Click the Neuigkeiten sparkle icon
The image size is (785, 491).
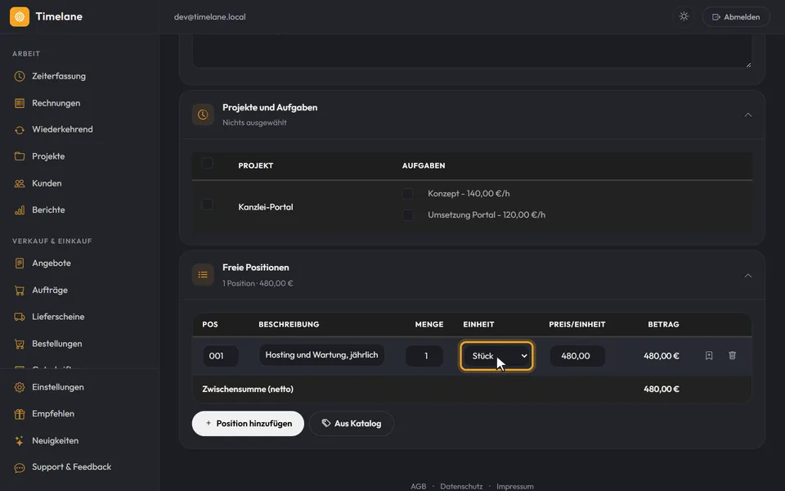[x=20, y=441]
